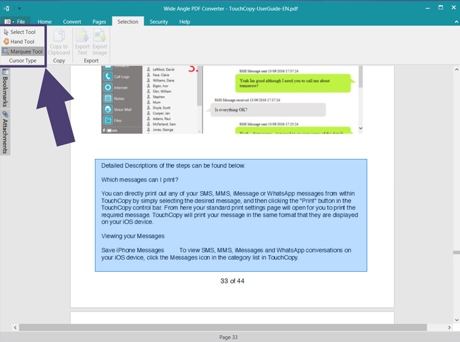This screenshot has width=460, height=342.
Task: Close the PDF Converter window
Action: click(x=453, y=7)
